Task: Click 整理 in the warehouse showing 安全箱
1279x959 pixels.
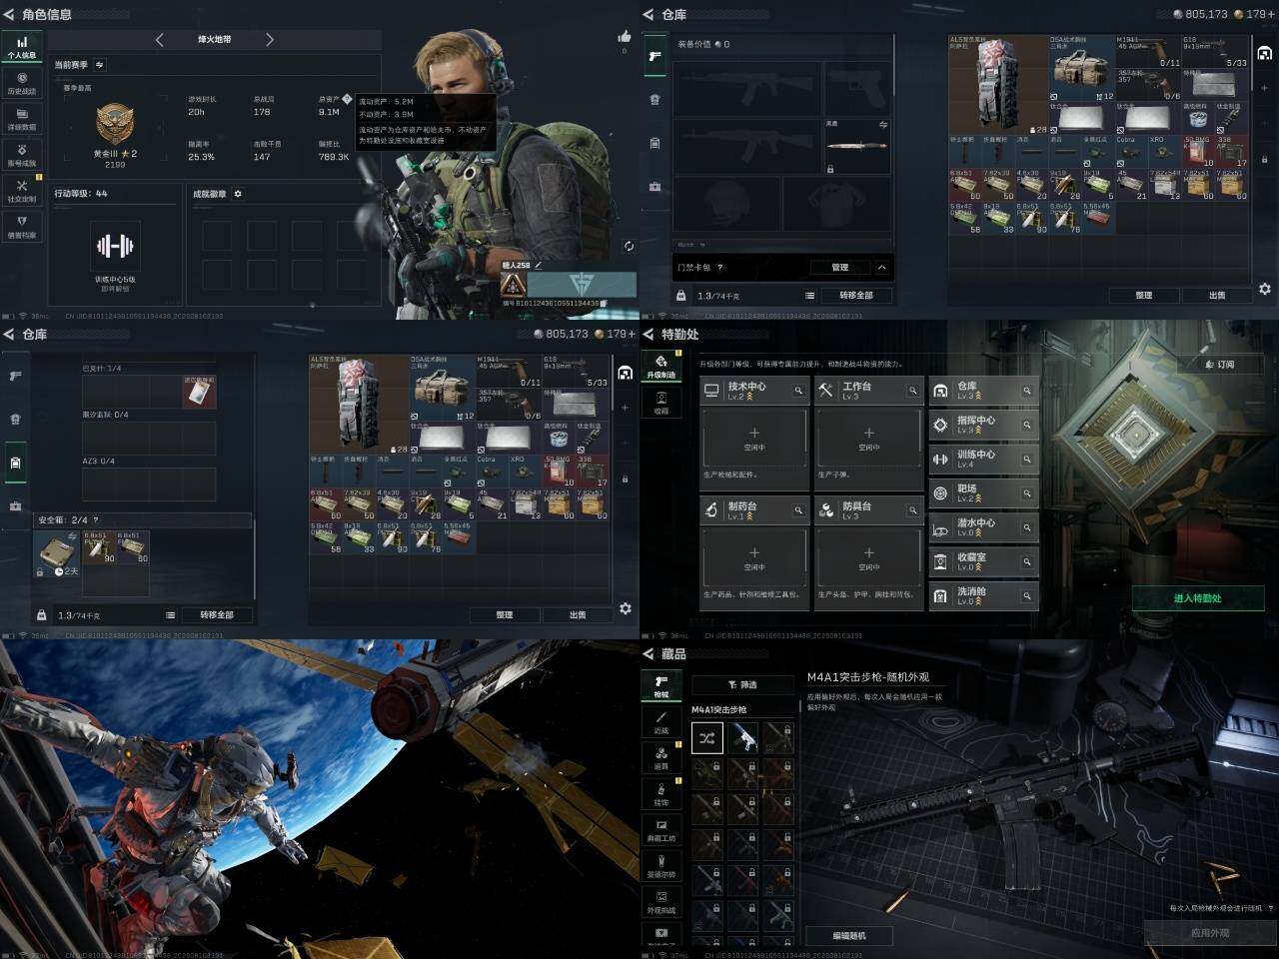Action: pos(505,615)
